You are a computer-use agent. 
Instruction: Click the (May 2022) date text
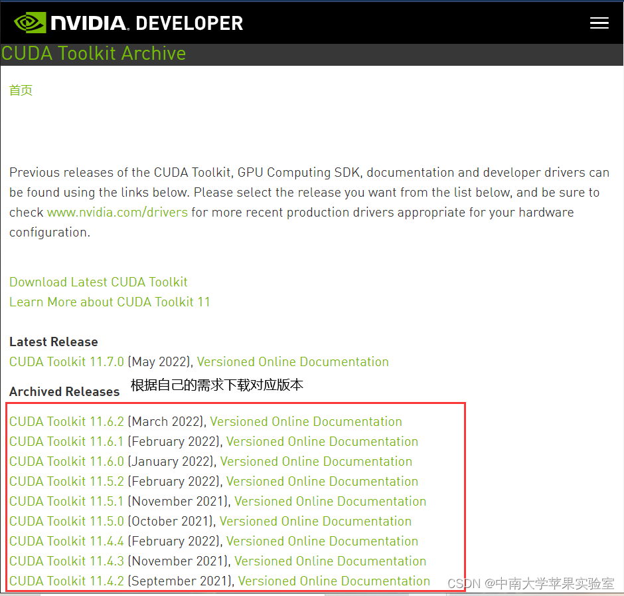(x=159, y=361)
